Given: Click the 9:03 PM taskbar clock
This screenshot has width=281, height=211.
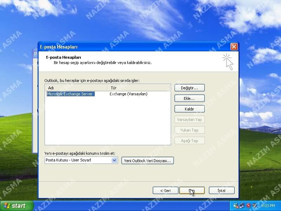Looking at the screenshot, I should [x=268, y=206].
